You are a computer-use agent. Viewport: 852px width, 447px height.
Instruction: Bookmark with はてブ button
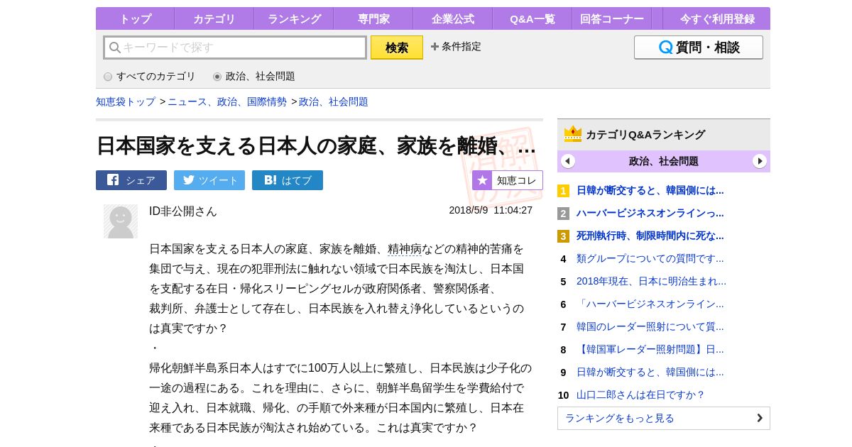[288, 180]
